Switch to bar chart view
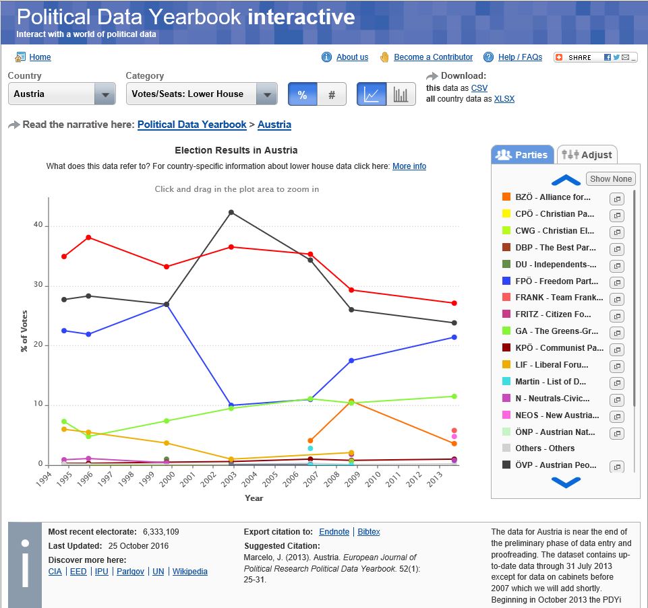Screen dimensions: 648x608 [x=401, y=94]
